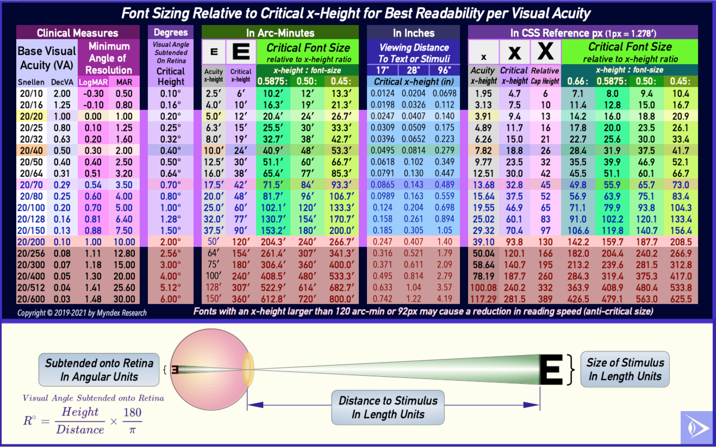716x447 pixels.
Task: Click the highlighted Snellen value '20/20'
Action: point(31,116)
